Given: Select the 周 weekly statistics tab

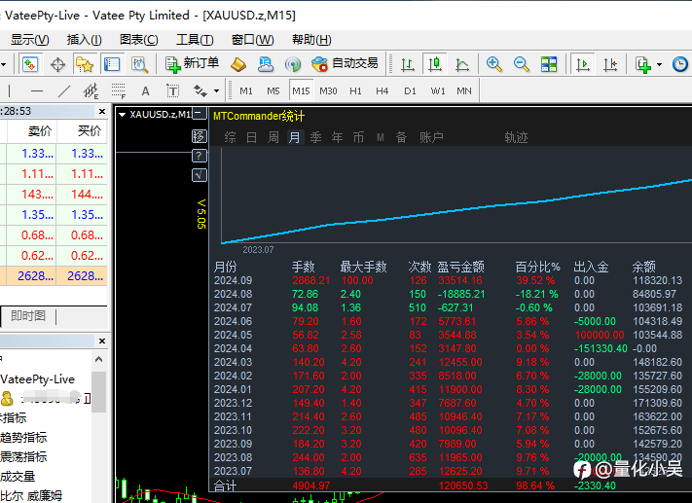Looking at the screenshot, I should pos(273,137).
